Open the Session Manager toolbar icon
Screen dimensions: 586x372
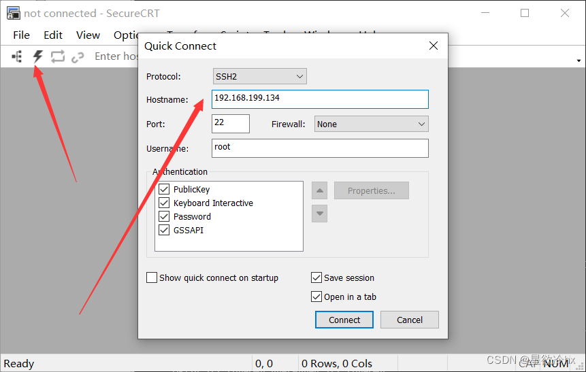(x=17, y=56)
